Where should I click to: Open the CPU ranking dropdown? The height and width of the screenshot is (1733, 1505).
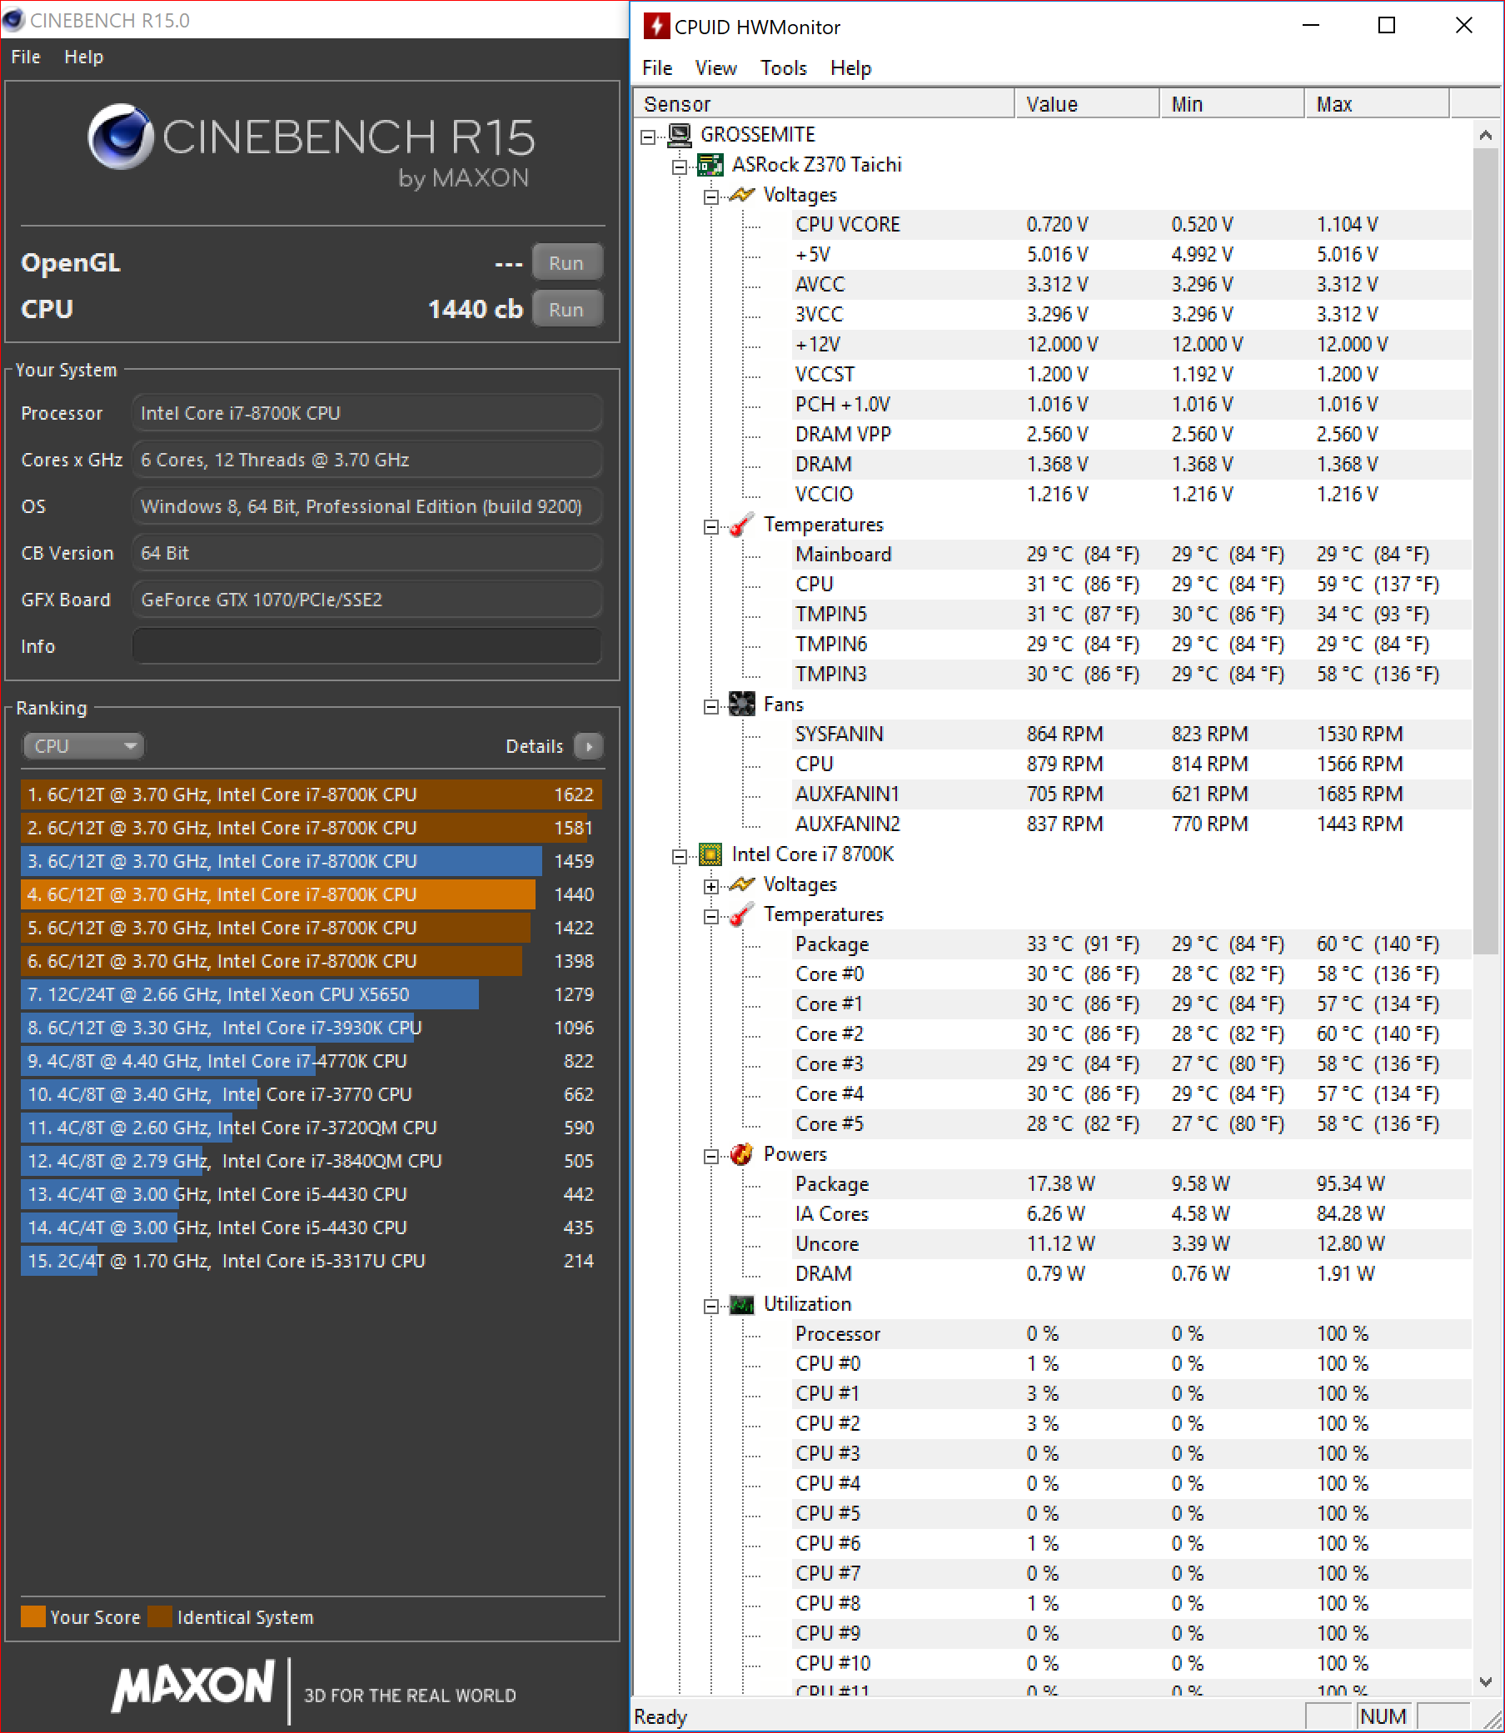[x=83, y=745]
